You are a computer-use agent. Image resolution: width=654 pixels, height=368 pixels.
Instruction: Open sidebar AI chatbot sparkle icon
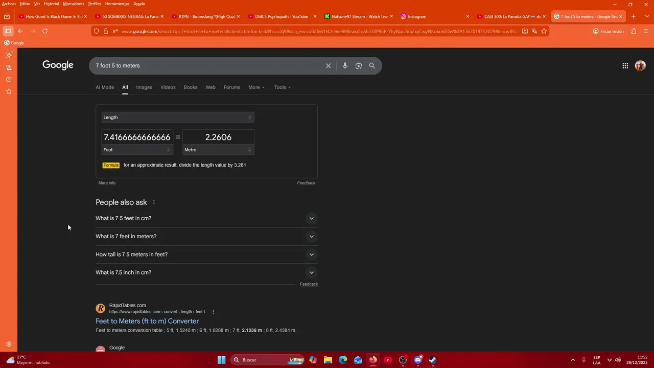pyautogui.click(x=9, y=55)
